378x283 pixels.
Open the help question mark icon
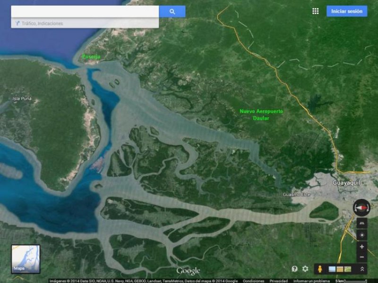pyautogui.click(x=294, y=269)
